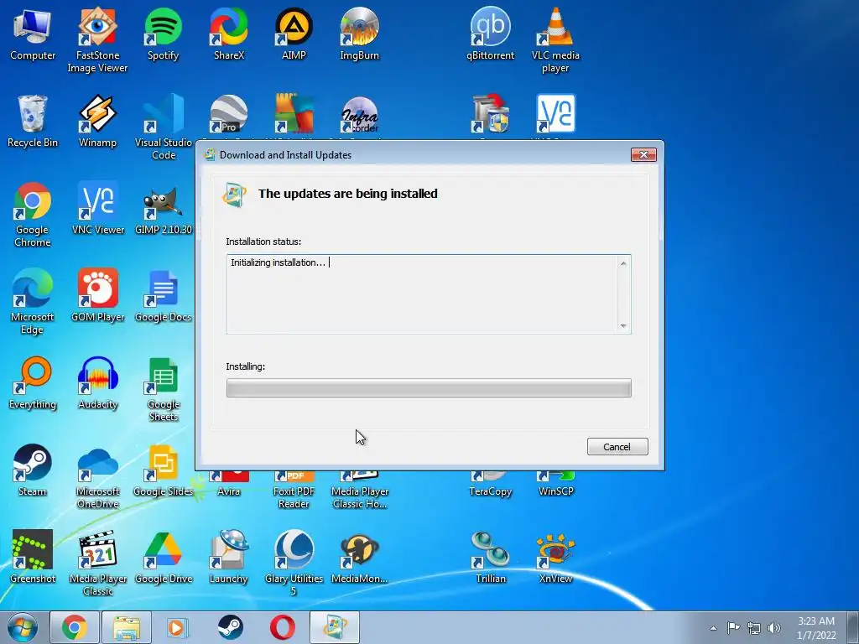Select the qBittorrent desktop icon
This screenshot has height=644, width=859.
[x=490, y=34]
